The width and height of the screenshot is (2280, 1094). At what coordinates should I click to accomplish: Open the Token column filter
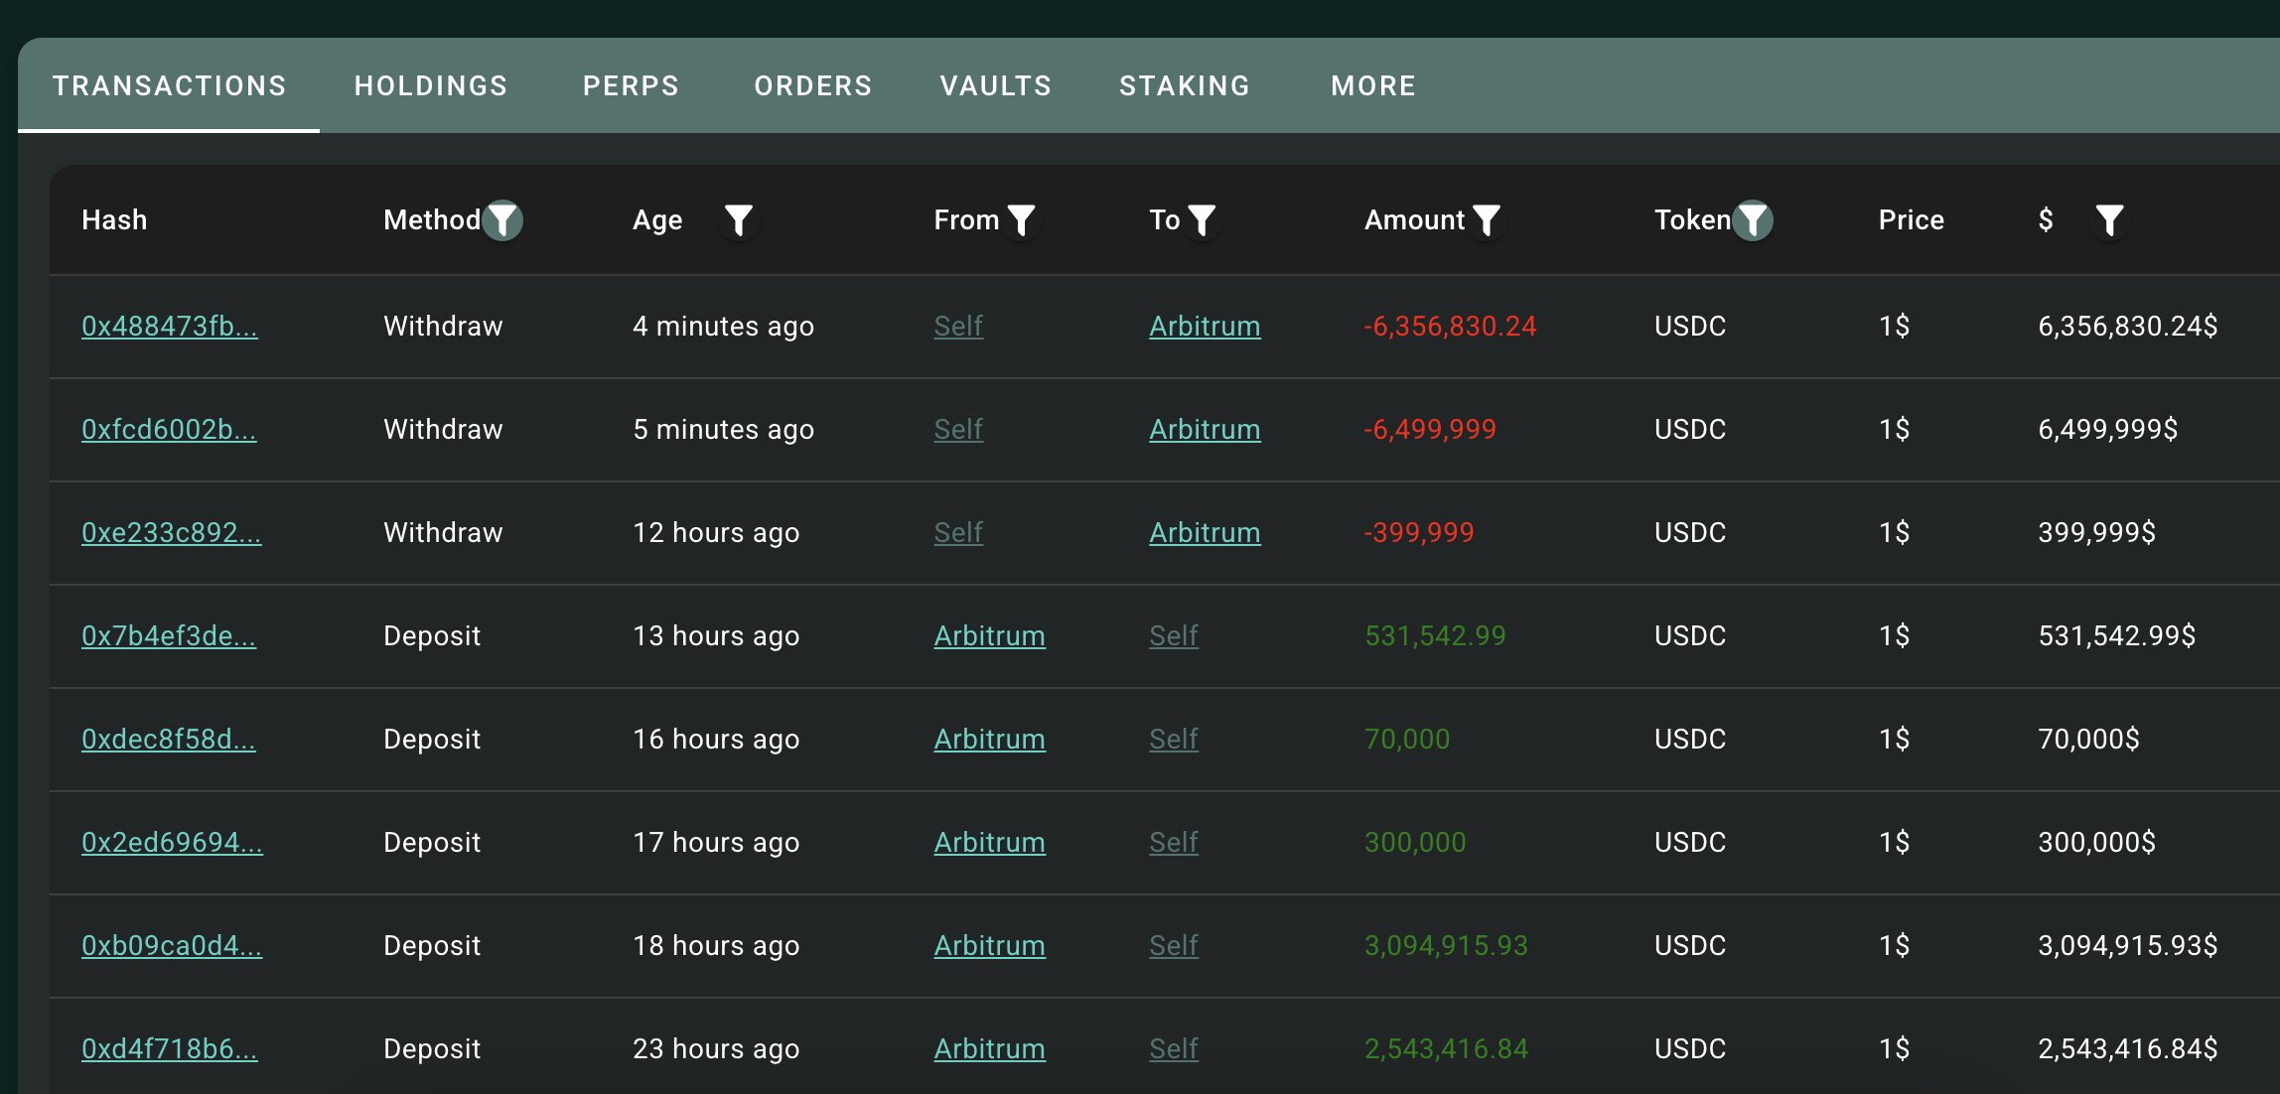(x=1753, y=219)
